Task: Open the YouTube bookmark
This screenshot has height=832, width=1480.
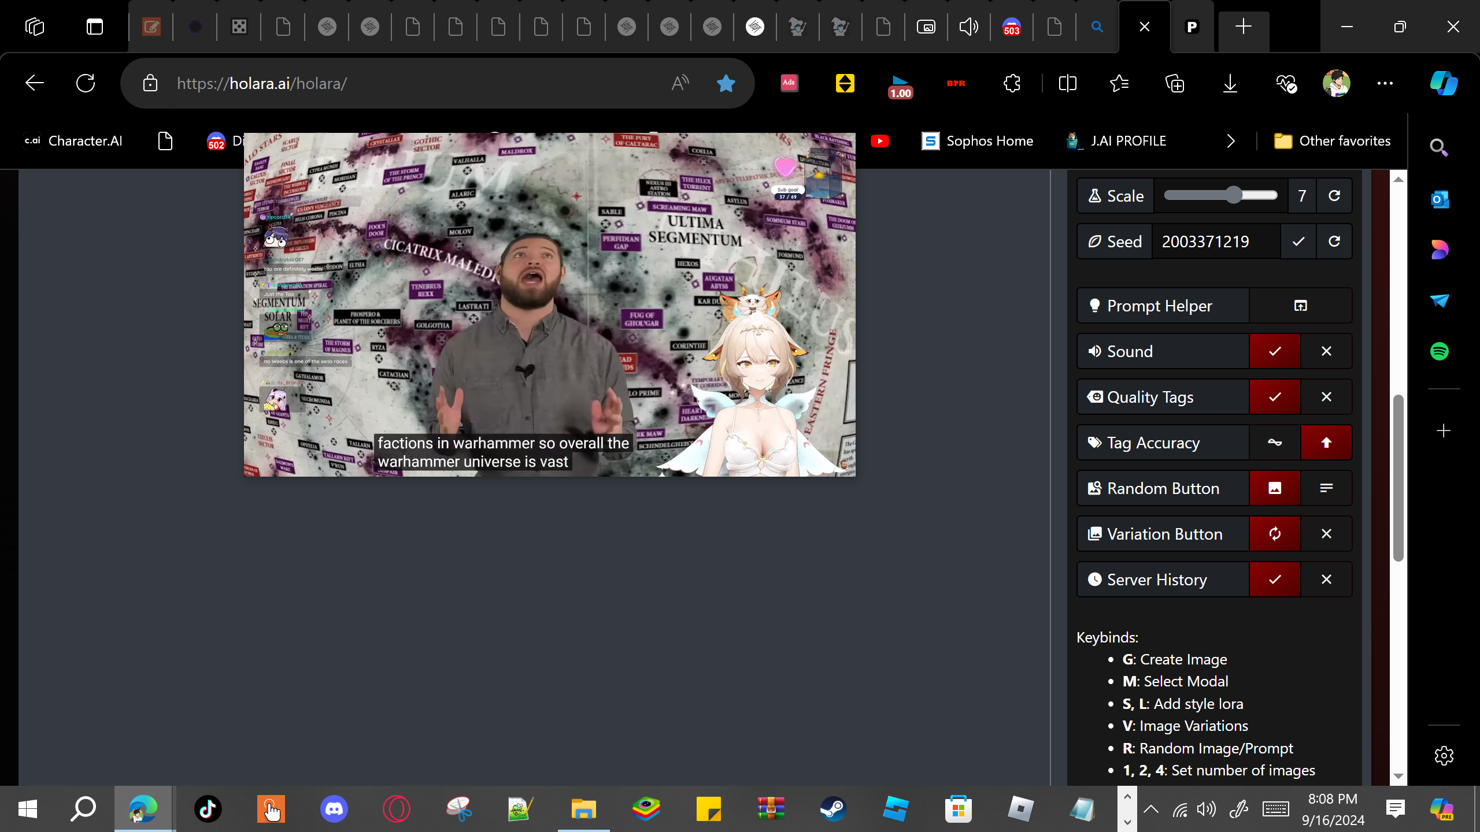Action: 880,141
